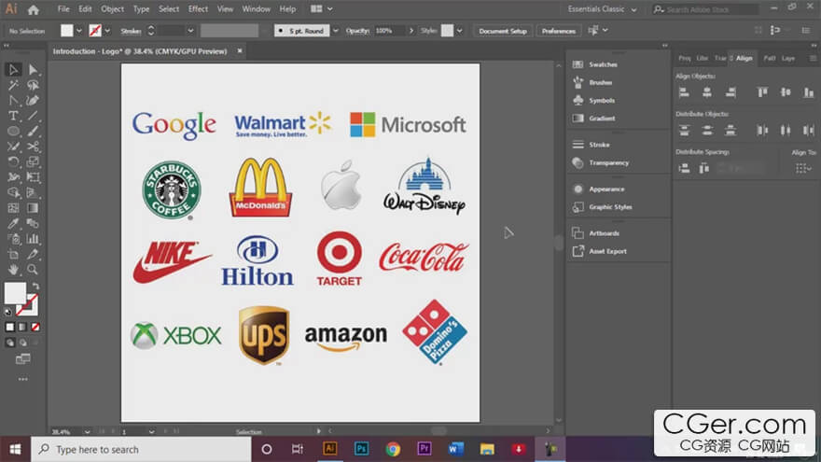The image size is (821, 462).
Task: Click Vertical Align Top icon
Action: (762, 92)
